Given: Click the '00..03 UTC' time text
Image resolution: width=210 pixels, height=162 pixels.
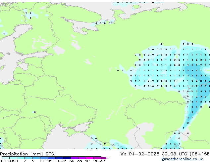Looking at the screenshot, I should tap(174, 154).
